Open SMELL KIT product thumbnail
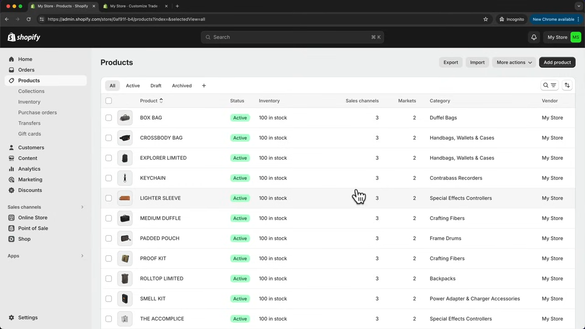The height and width of the screenshot is (329, 585). (125, 299)
